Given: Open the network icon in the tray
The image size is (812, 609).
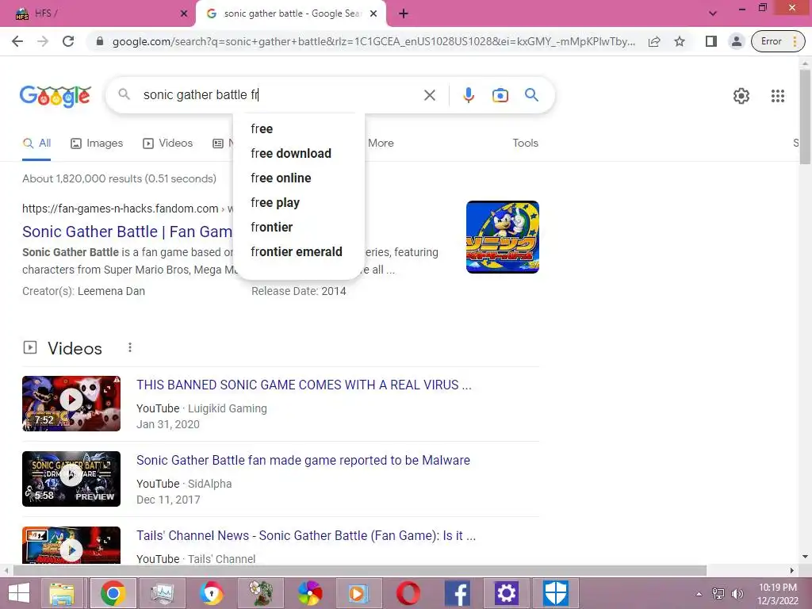Looking at the screenshot, I should [x=718, y=594].
